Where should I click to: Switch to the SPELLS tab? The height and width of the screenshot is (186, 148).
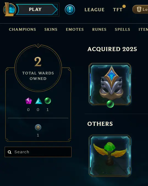(x=122, y=29)
